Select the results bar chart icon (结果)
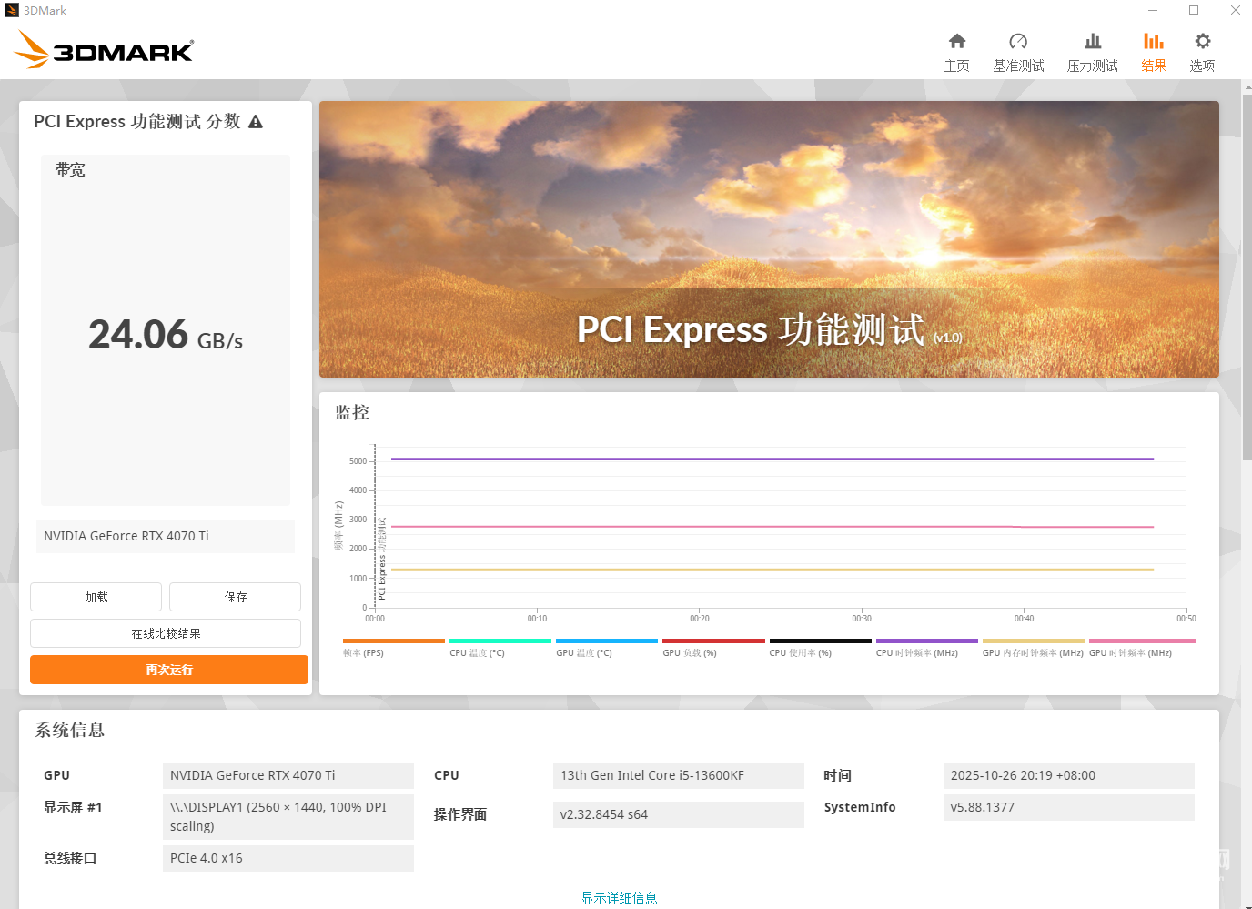1252x909 pixels. (1153, 42)
